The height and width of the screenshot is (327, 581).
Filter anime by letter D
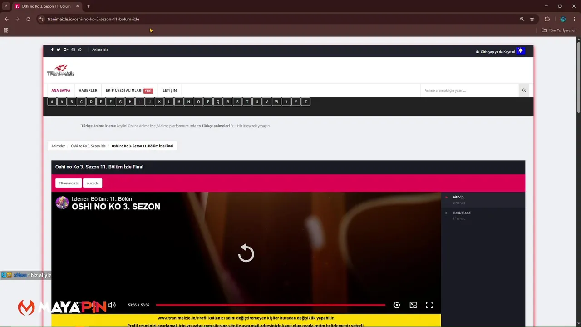point(91,102)
